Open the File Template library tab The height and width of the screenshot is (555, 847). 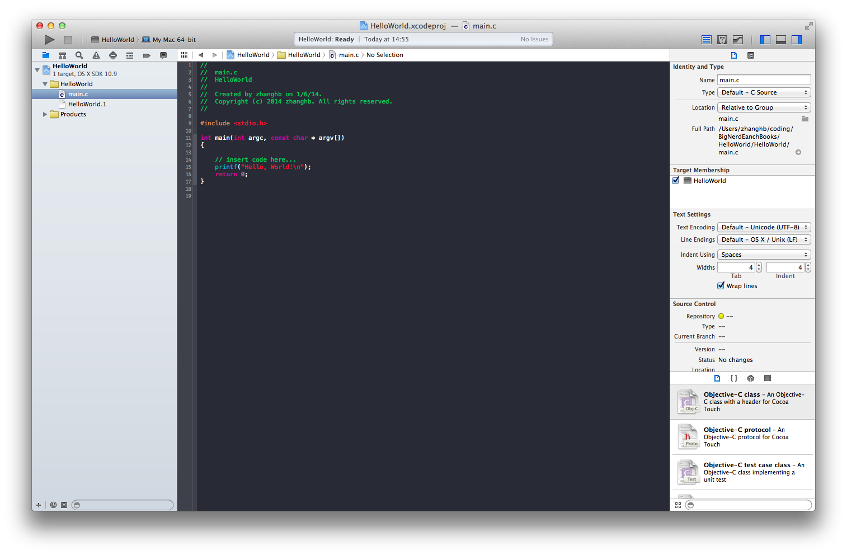tap(717, 378)
